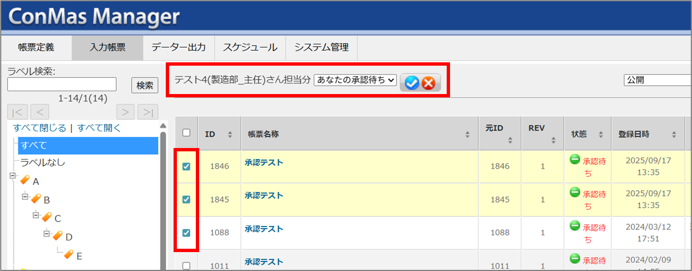The height and width of the screenshot is (271, 692).
Task: Uncheck the checkbox for form ID 1846
Action: tap(186, 166)
